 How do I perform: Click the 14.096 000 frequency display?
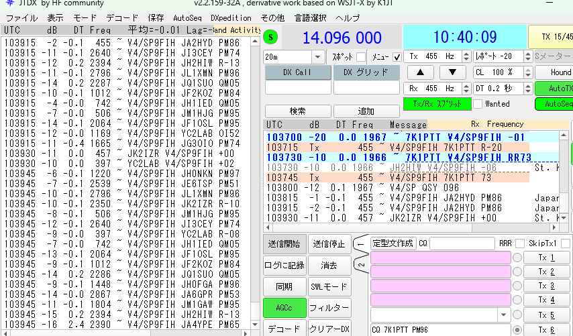342,38
